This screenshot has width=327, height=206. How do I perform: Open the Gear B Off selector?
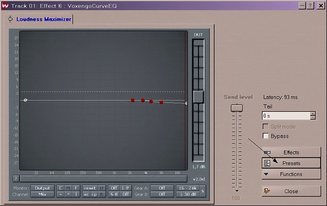click(x=162, y=194)
